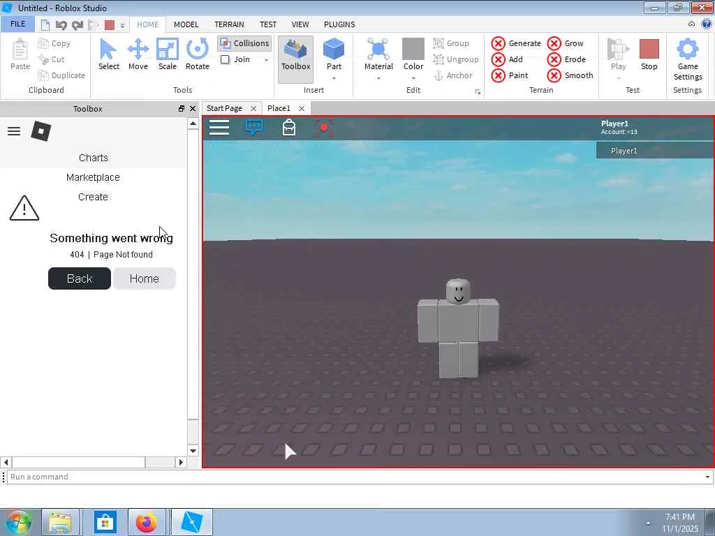715x536 pixels.
Task: Click the in-game red record icon
Action: click(x=324, y=128)
